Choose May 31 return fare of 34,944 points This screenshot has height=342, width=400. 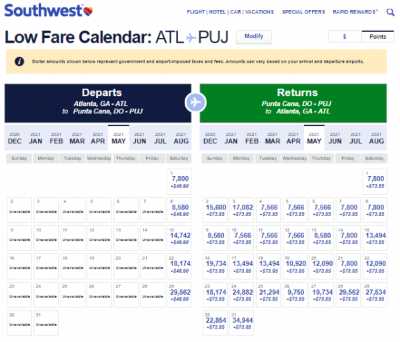(243, 322)
